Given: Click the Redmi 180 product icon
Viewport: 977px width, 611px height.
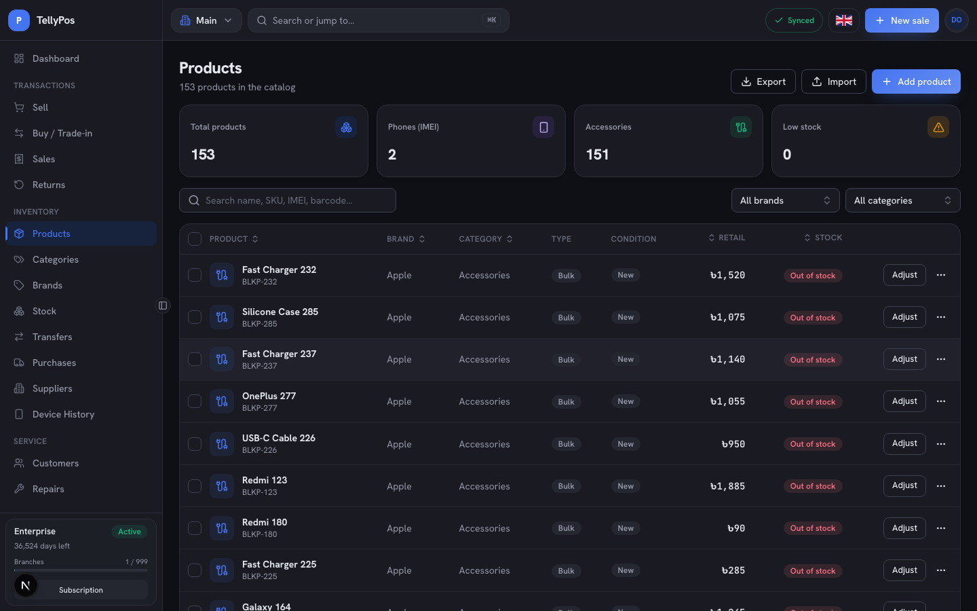Looking at the screenshot, I should click(x=222, y=528).
